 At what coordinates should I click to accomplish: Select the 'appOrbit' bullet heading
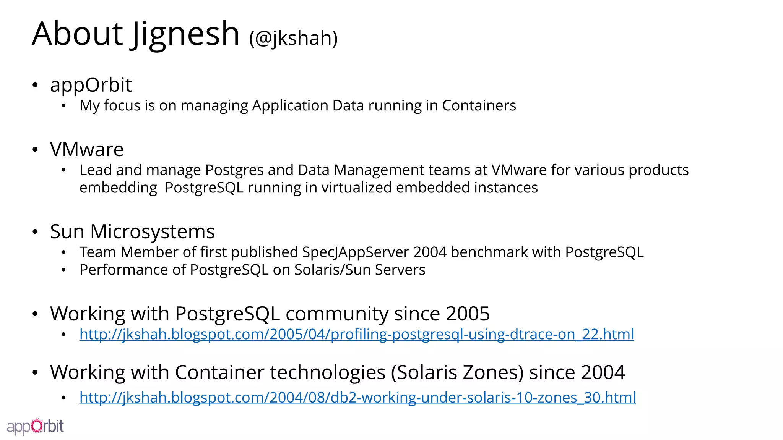click(91, 85)
